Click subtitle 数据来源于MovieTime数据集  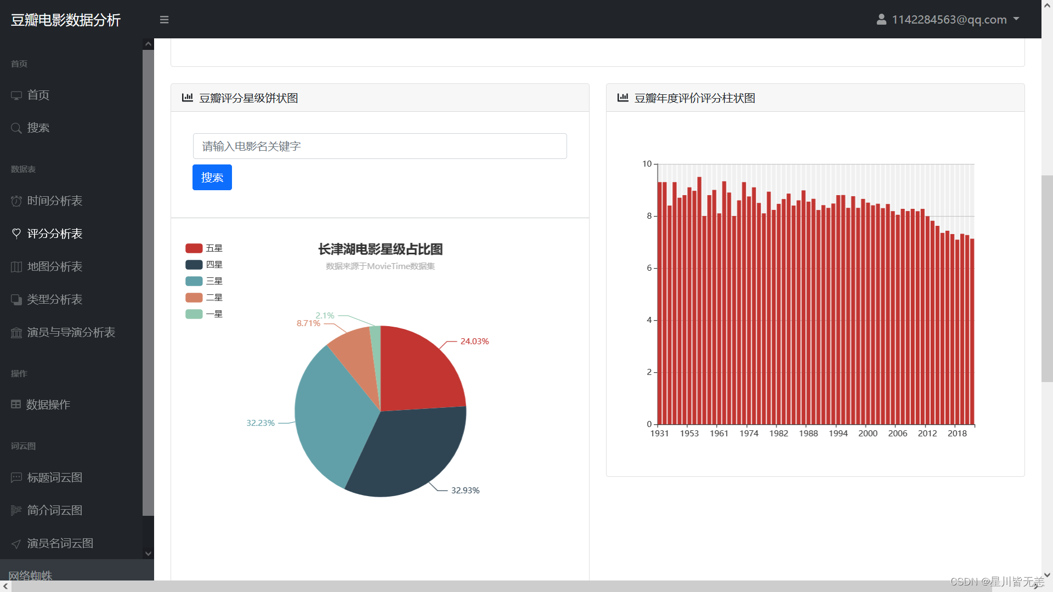[x=380, y=266]
